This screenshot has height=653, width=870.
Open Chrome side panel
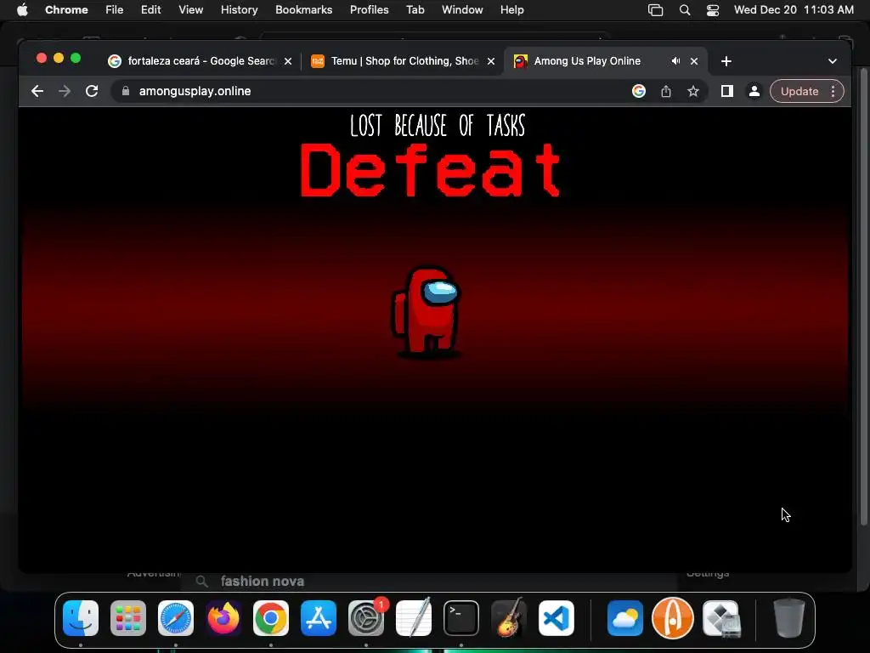pyautogui.click(x=727, y=91)
